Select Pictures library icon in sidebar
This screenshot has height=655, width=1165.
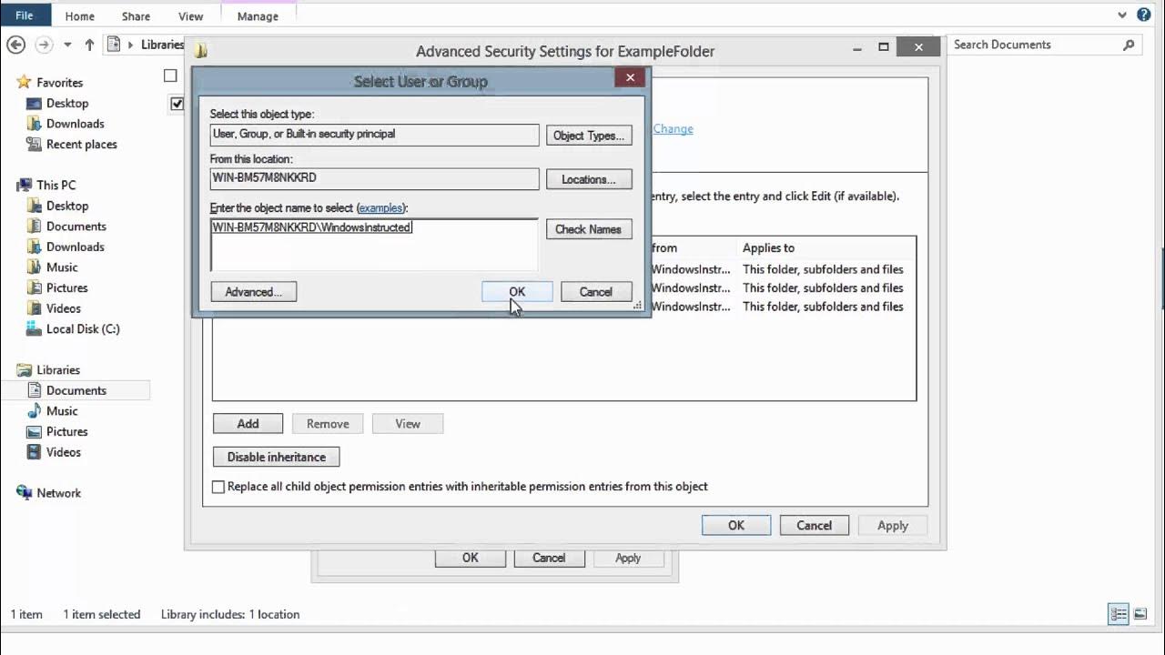tap(35, 432)
